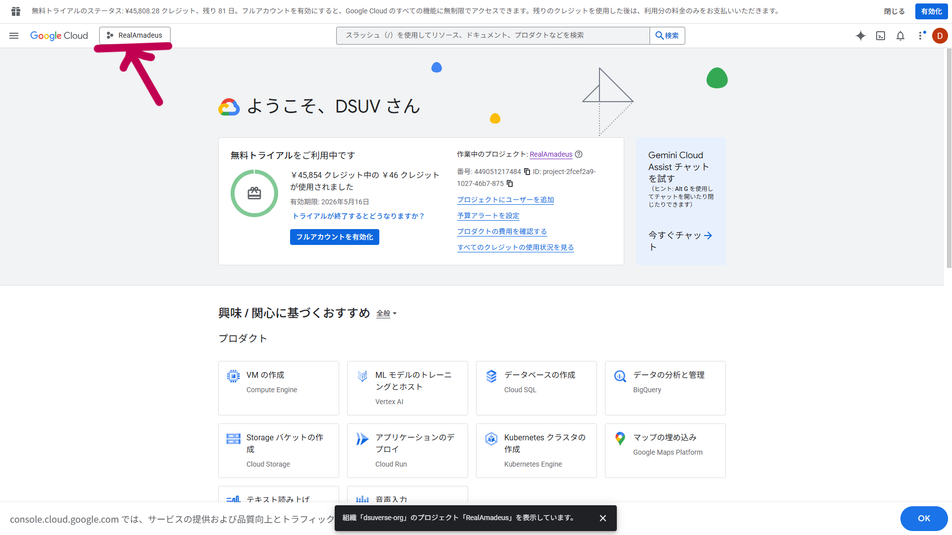Open 予算アラートを設定 link
The width and height of the screenshot is (952, 535).
[x=488, y=216]
